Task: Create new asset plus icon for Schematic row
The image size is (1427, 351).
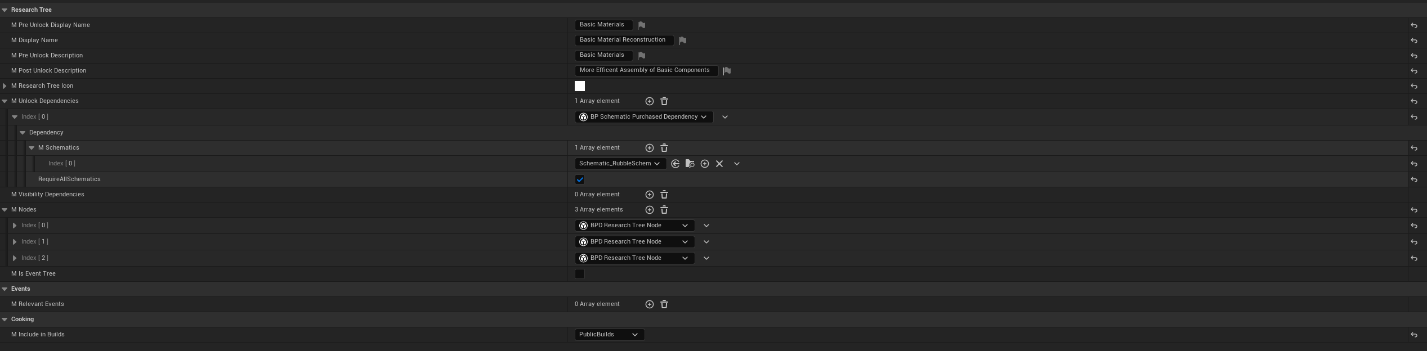Action: (704, 164)
